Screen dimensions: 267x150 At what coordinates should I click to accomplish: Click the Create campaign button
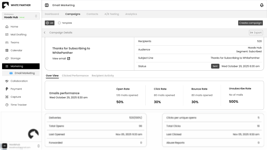click(x=250, y=23)
